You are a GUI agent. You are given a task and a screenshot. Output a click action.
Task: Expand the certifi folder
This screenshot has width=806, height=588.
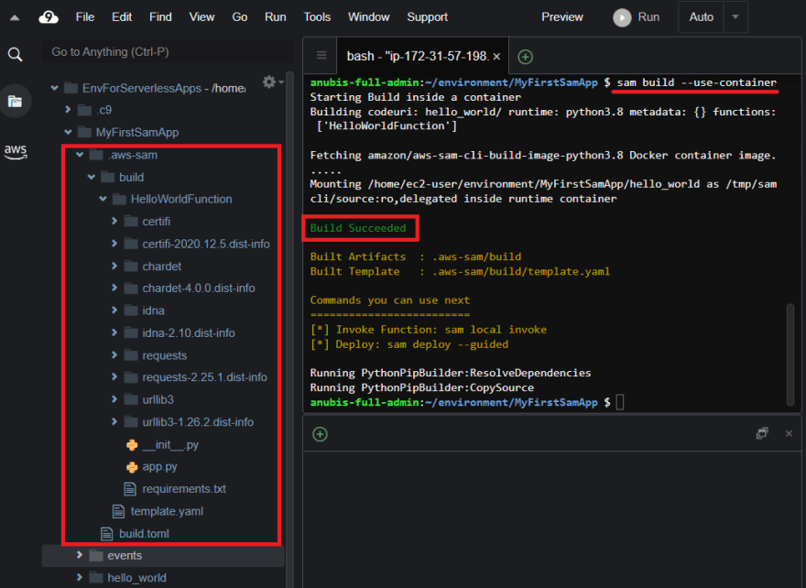click(x=114, y=221)
